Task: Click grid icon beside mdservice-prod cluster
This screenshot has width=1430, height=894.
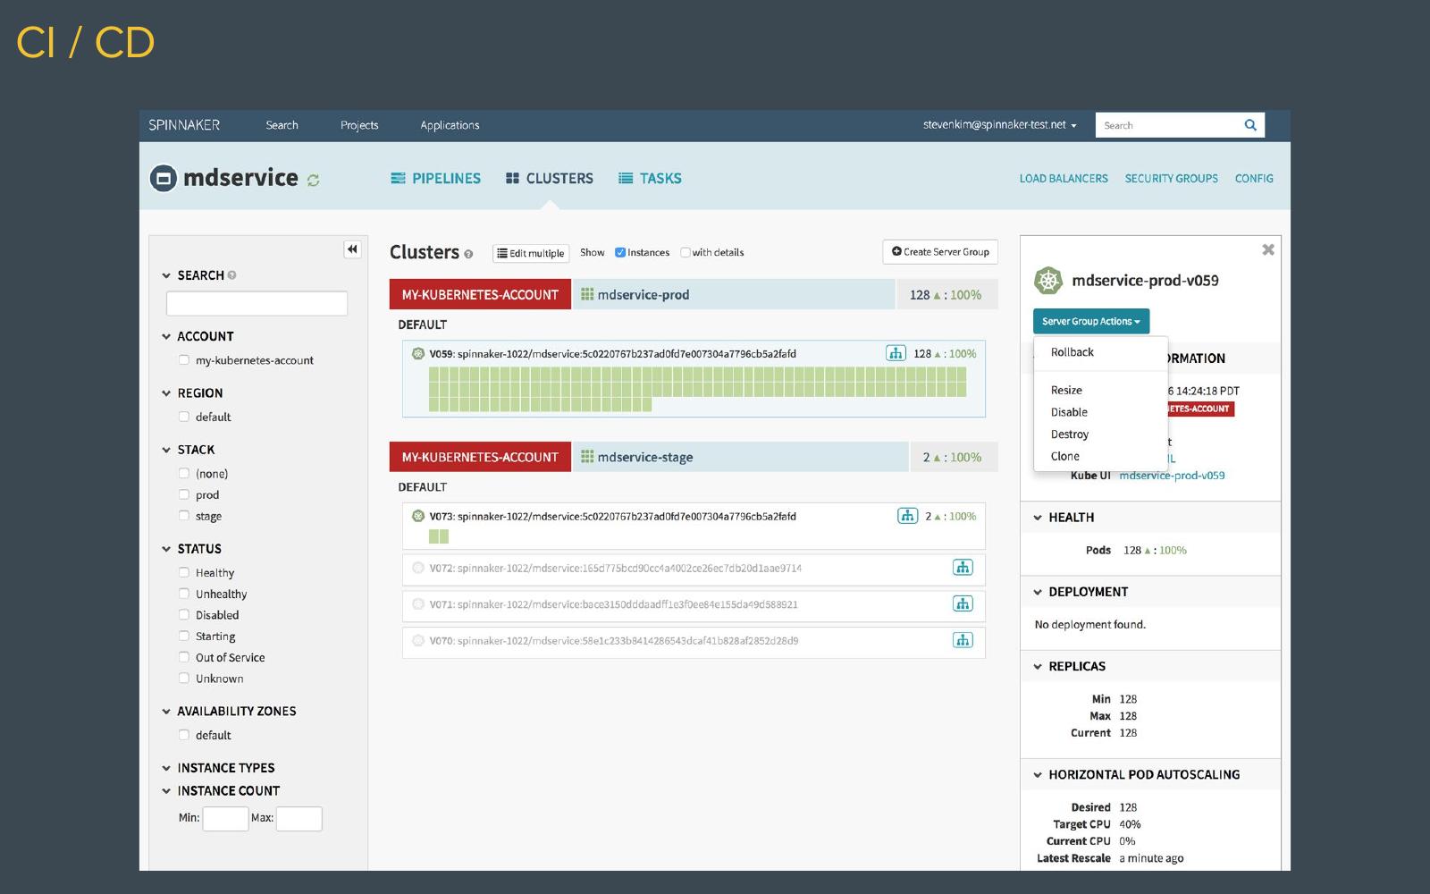Action: (x=587, y=294)
